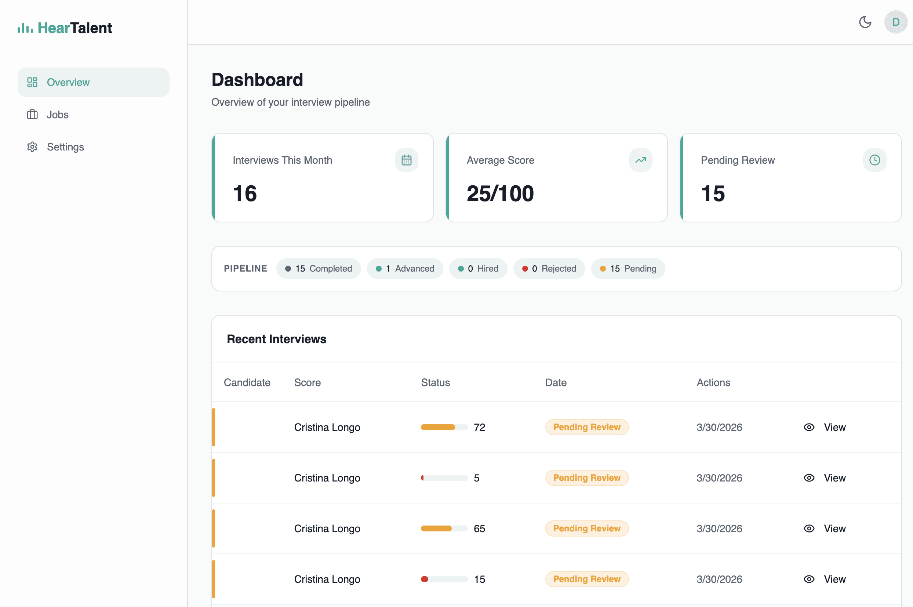The width and height of the screenshot is (913, 607).
Task: Select the Overview grid icon in sidebar
Action: [33, 82]
